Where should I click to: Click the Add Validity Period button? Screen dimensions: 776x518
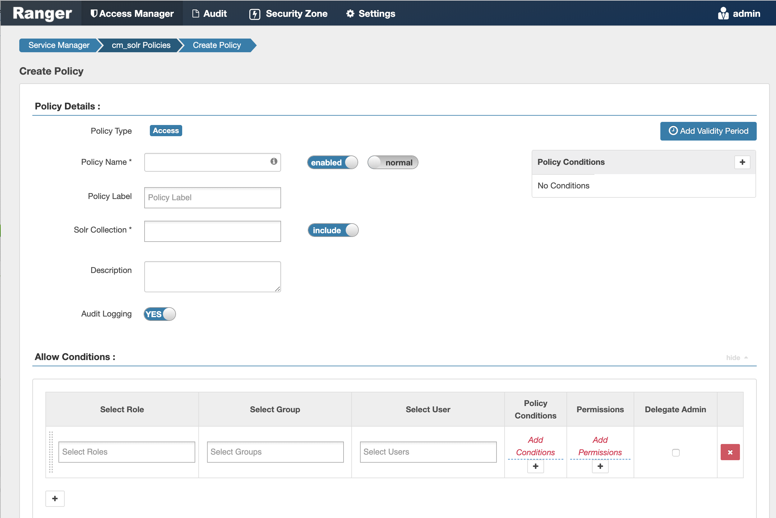pos(708,131)
